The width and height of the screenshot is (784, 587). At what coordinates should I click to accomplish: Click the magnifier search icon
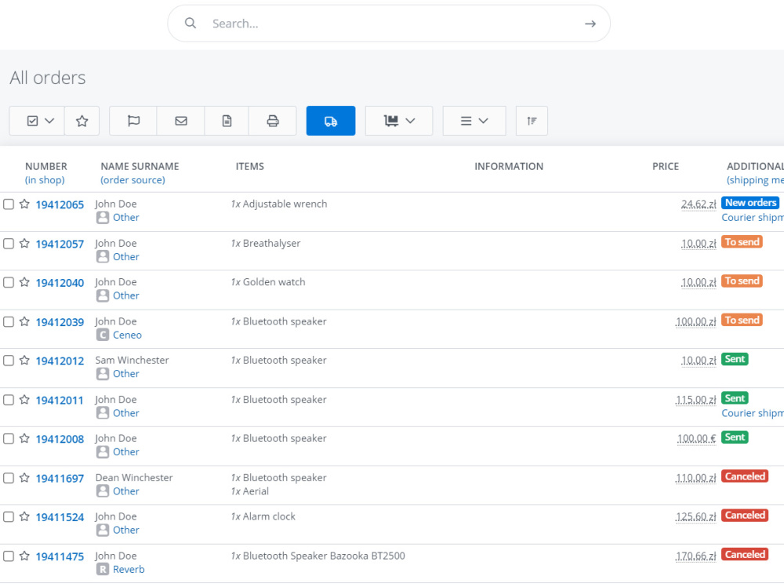pos(191,23)
